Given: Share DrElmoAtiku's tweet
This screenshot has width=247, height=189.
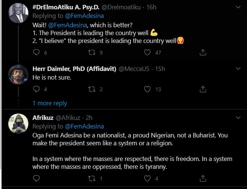Looking at the screenshot, I should pyautogui.click(x=203, y=53).
